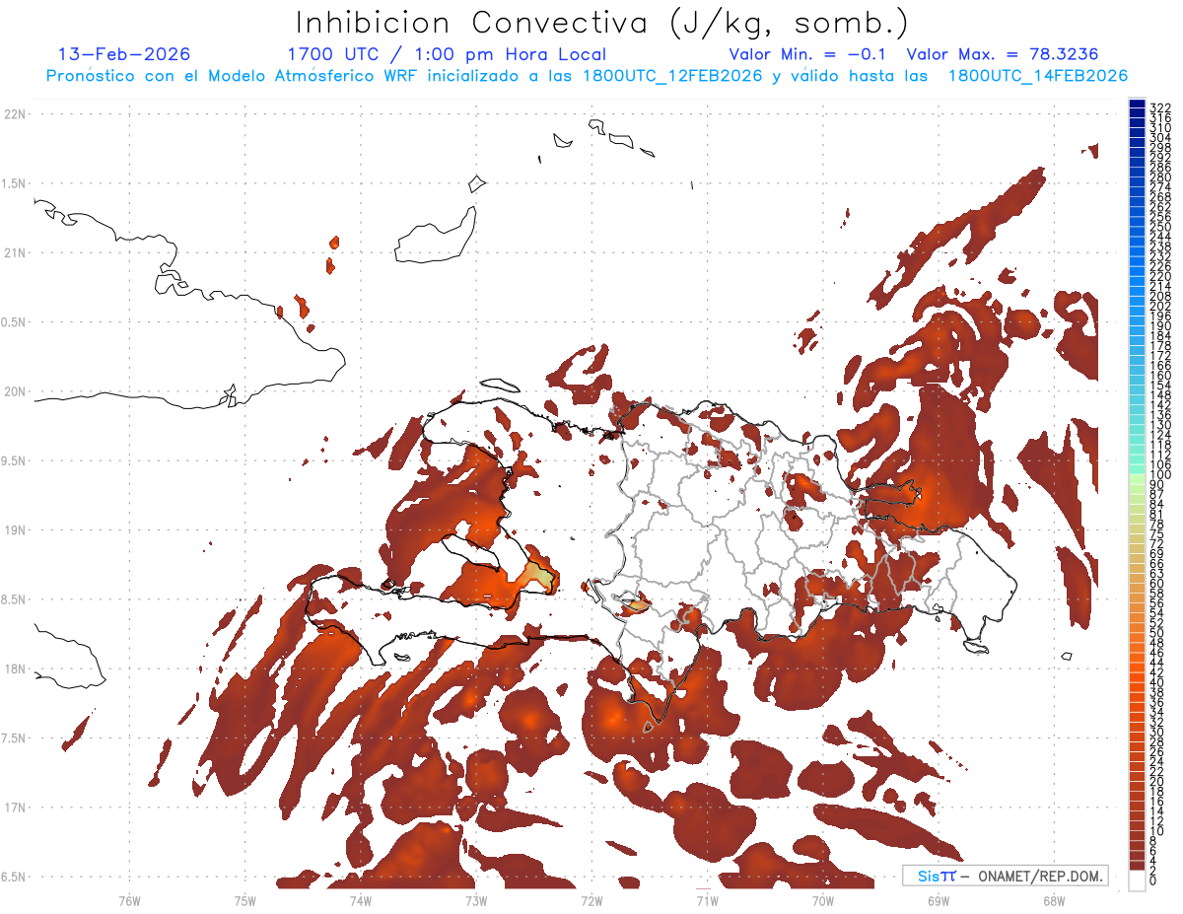Click the '0.5N' latitude label
The width and height of the screenshot is (1183, 914).
coord(14,322)
